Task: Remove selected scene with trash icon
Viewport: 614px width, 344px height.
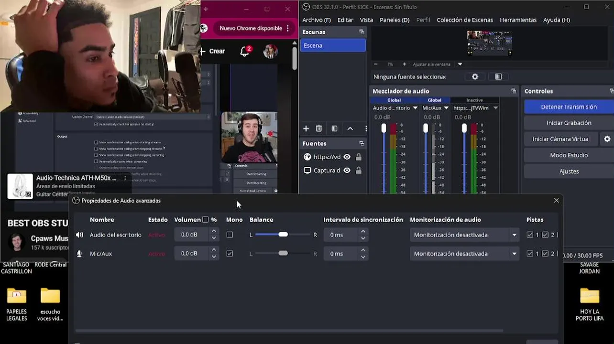Action: pyautogui.click(x=319, y=129)
